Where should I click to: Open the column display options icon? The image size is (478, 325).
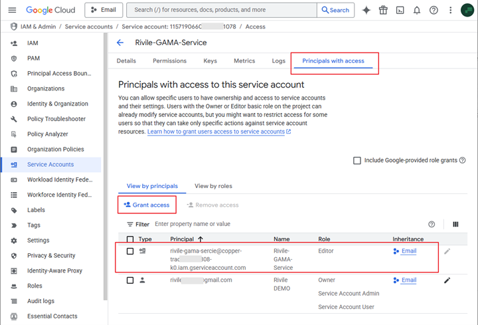pyautogui.click(x=455, y=224)
